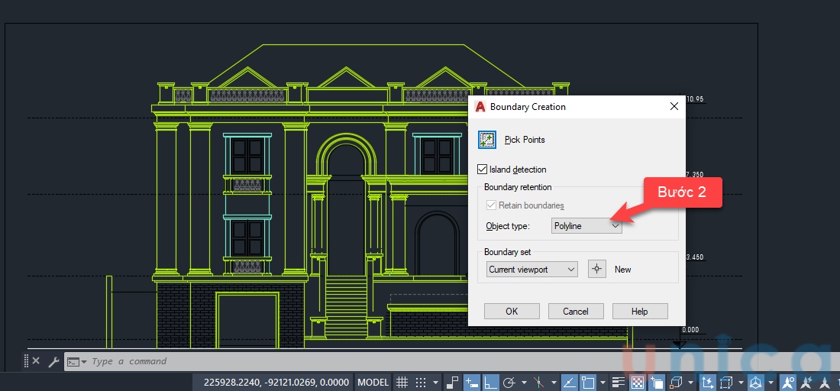Screen dimensions: 840x391
Task: Click the New boundary set selection icon
Action: (596, 270)
